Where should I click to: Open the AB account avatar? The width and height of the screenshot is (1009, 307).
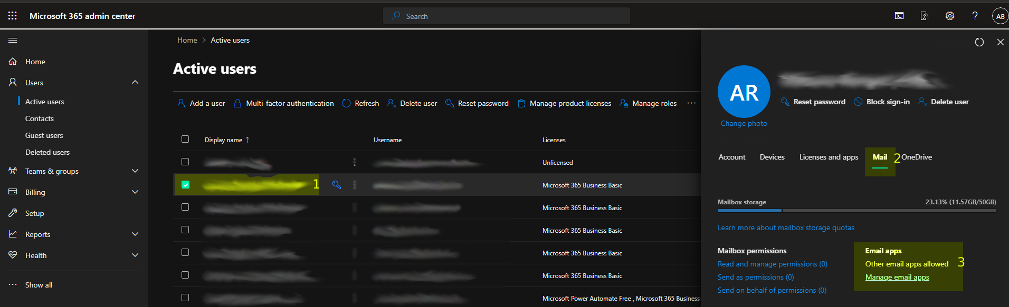(1000, 16)
